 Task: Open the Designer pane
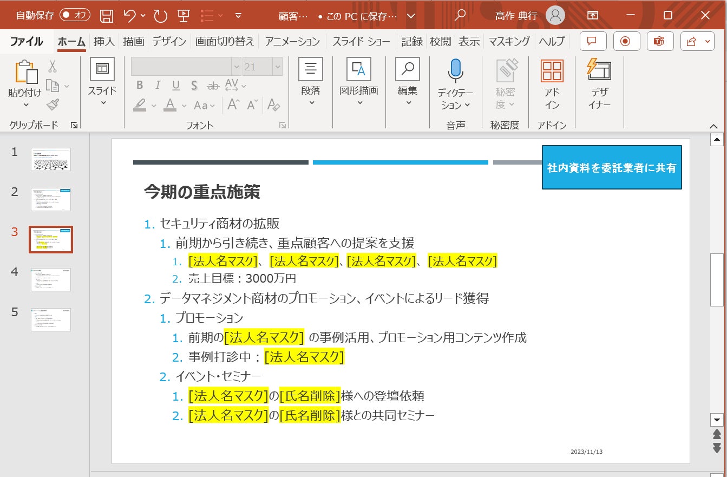click(599, 84)
